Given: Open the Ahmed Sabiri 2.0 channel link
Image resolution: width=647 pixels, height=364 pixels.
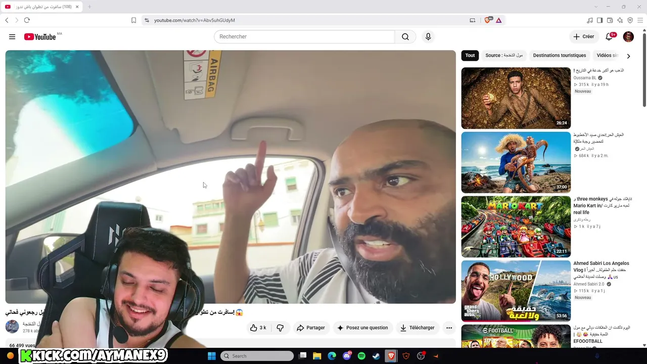Looking at the screenshot, I should [588, 284].
